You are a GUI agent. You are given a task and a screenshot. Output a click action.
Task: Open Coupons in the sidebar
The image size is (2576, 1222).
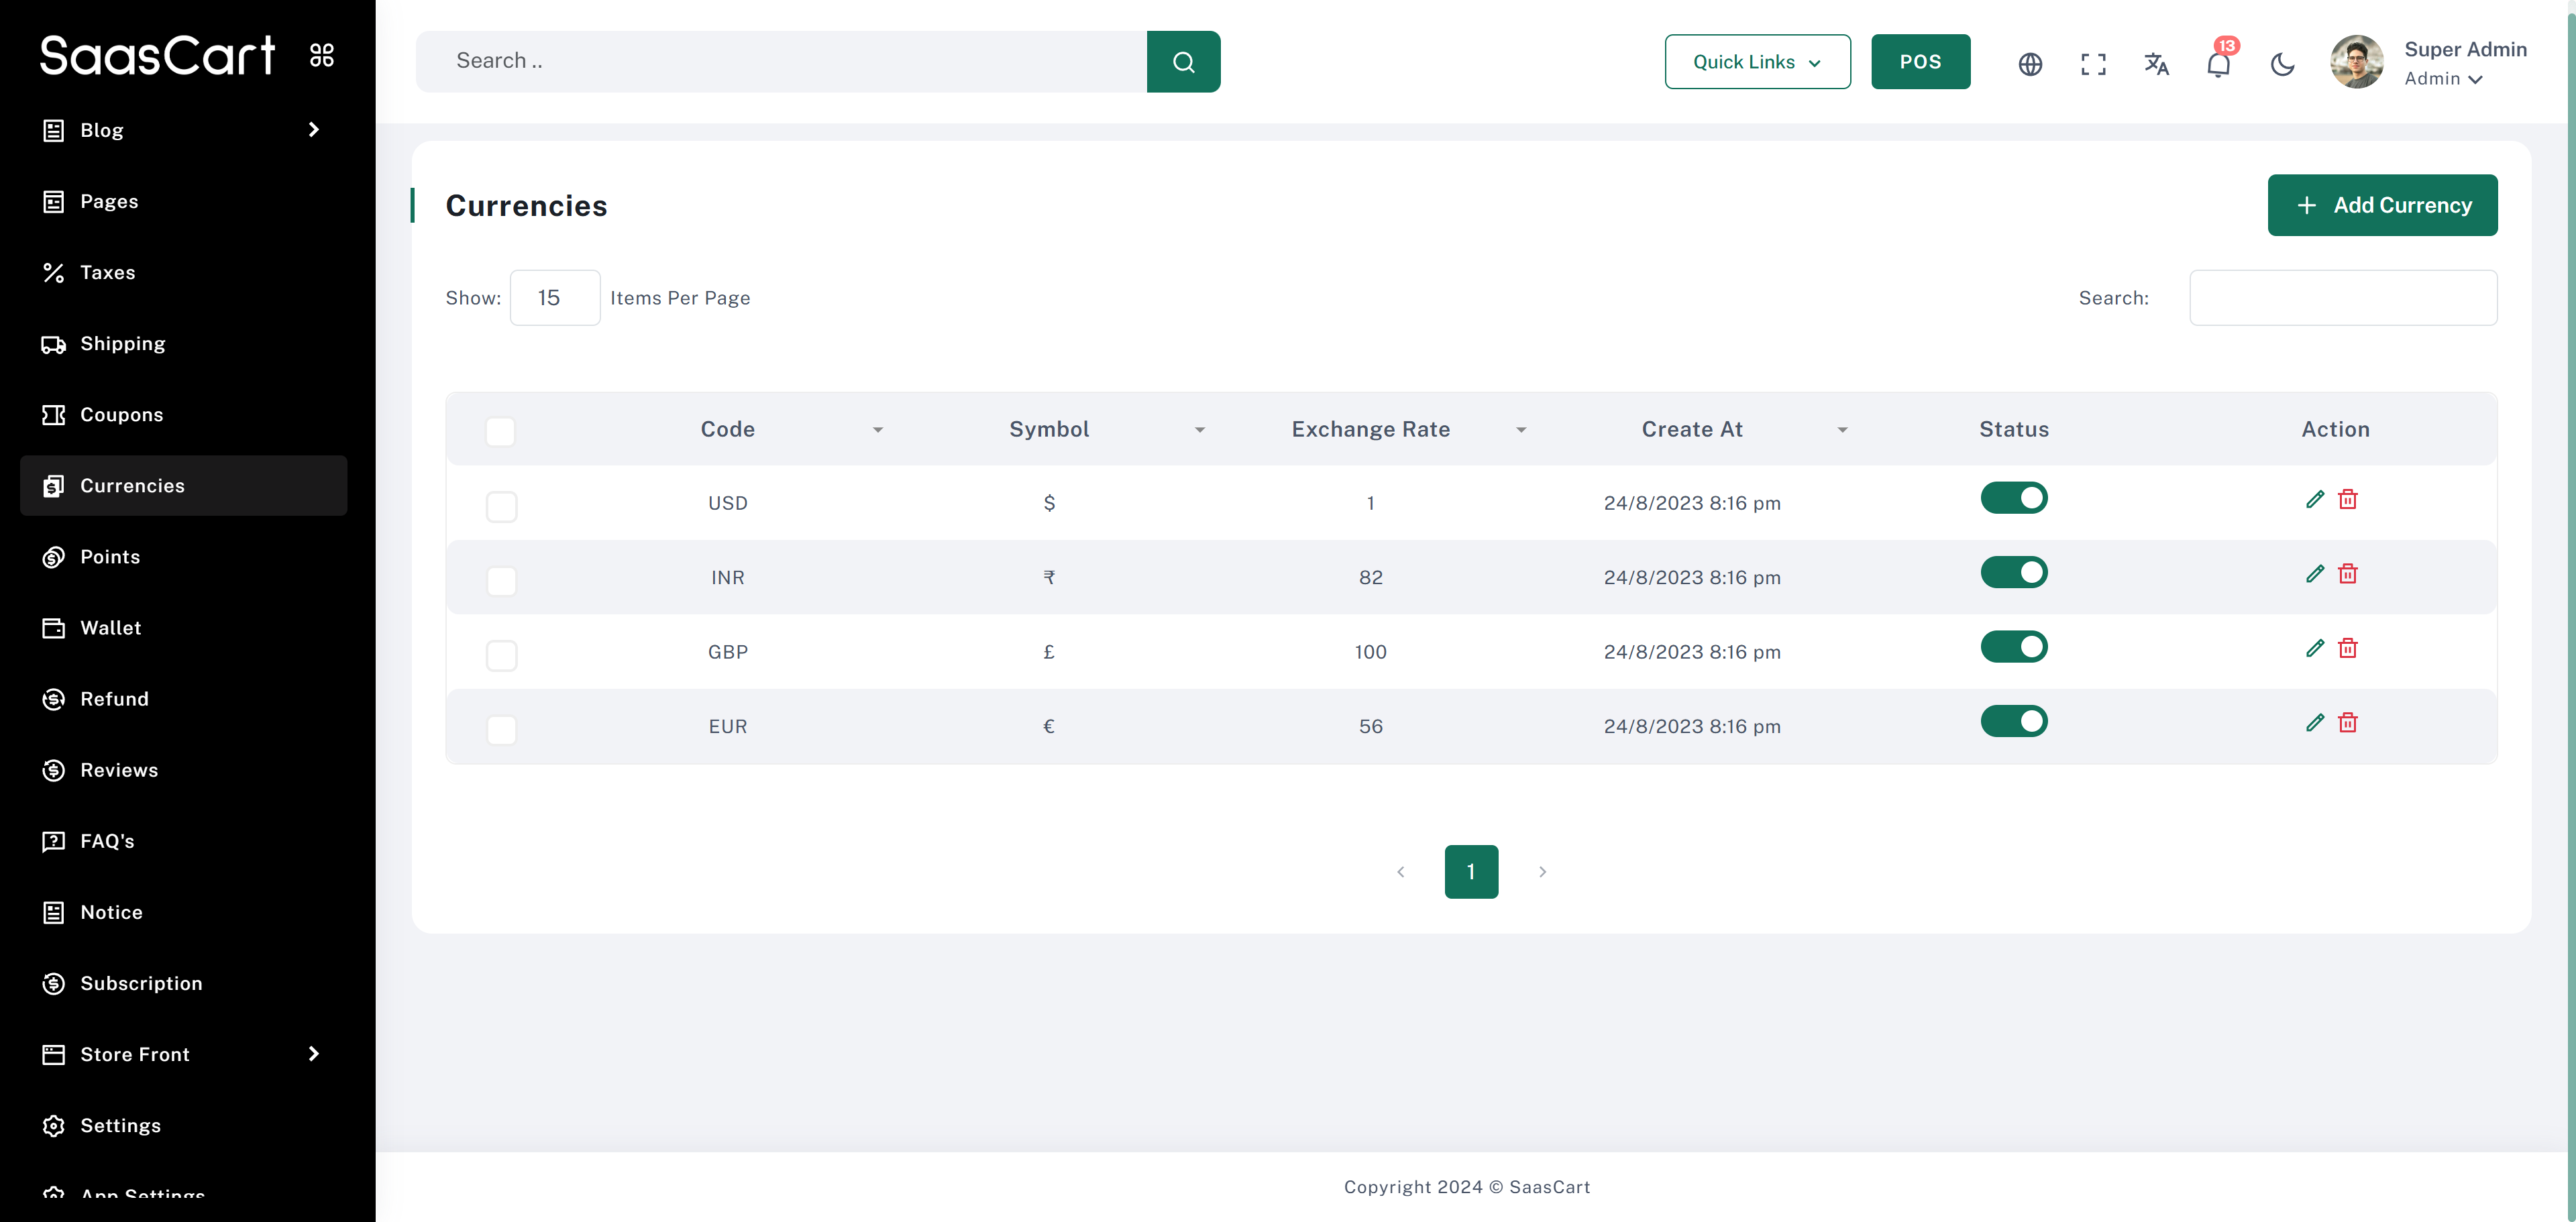121,414
